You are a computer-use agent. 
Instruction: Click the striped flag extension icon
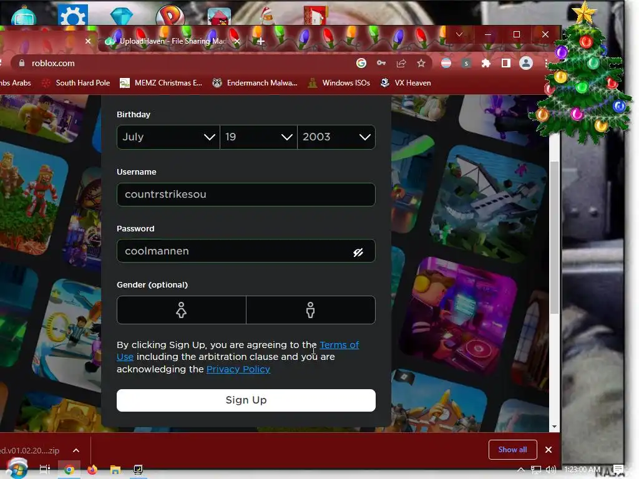pos(446,63)
